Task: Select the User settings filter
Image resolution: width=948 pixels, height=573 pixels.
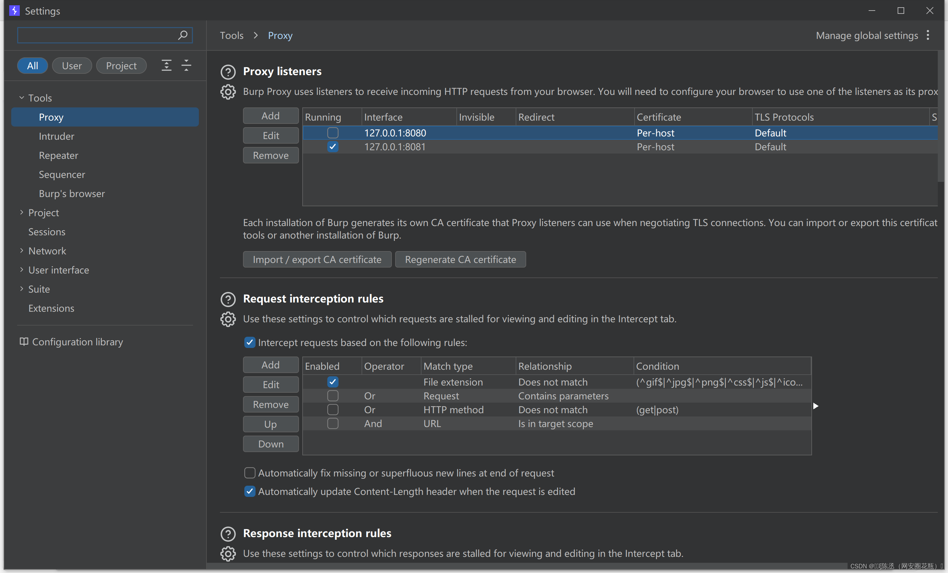Action: pos(72,66)
